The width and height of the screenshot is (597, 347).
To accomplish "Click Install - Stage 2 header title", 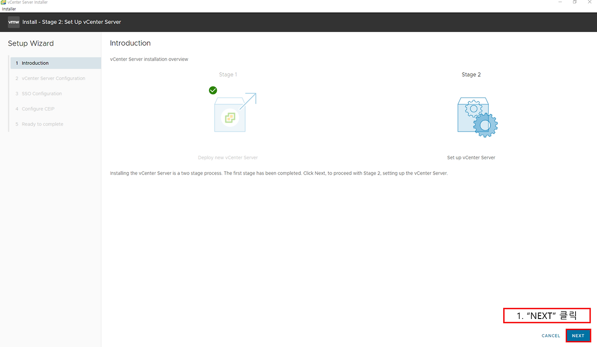I will click(72, 22).
